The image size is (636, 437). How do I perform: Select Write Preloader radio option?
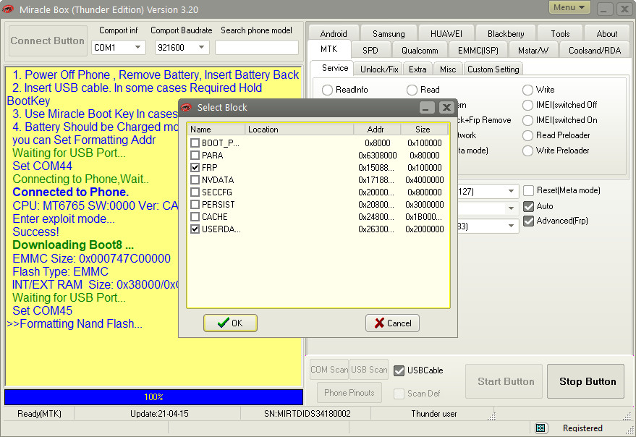click(527, 150)
